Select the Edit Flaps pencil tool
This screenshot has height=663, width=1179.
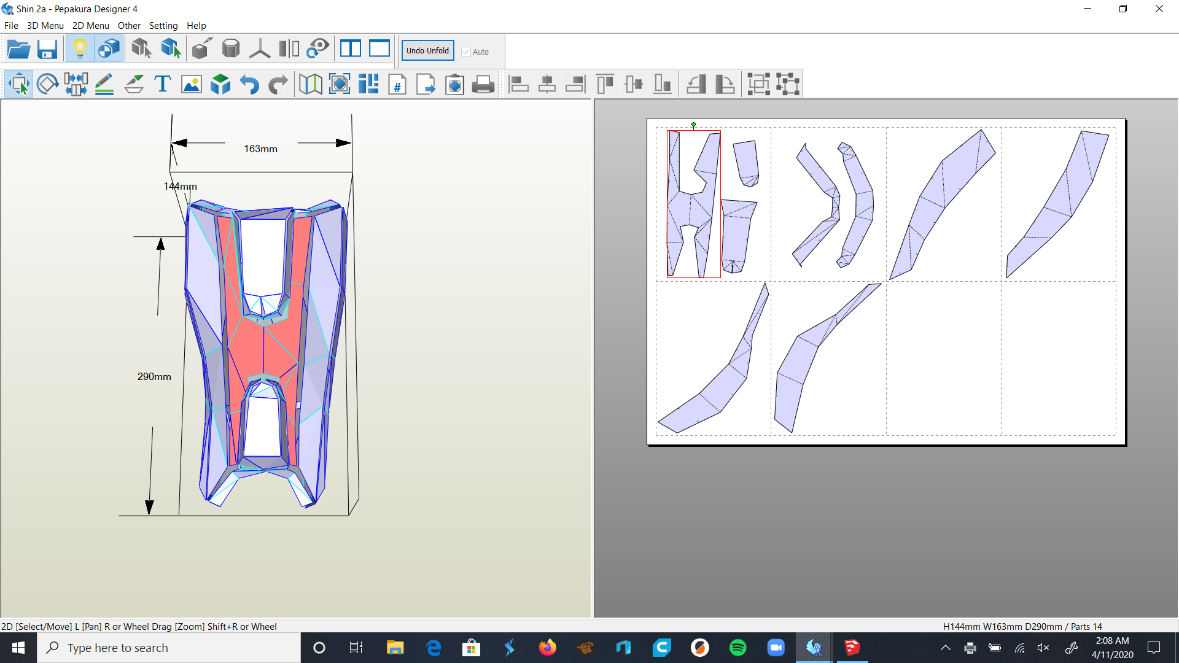click(x=104, y=84)
